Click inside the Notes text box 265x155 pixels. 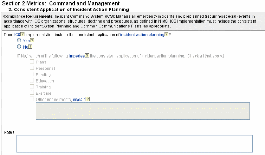[134, 144]
